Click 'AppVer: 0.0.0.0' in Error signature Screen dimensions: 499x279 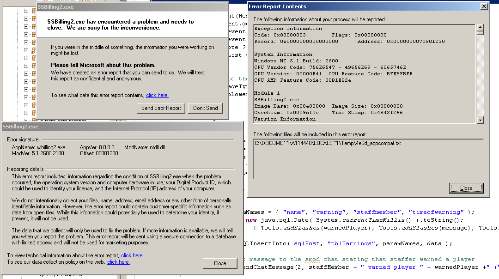pos(97,147)
